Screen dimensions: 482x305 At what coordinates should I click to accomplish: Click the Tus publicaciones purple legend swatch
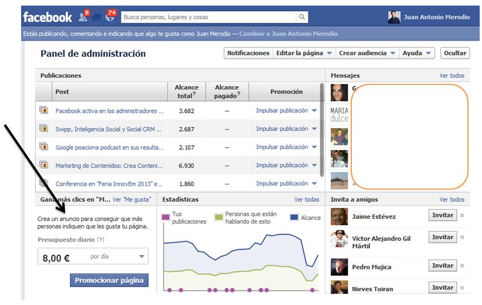[x=166, y=217]
